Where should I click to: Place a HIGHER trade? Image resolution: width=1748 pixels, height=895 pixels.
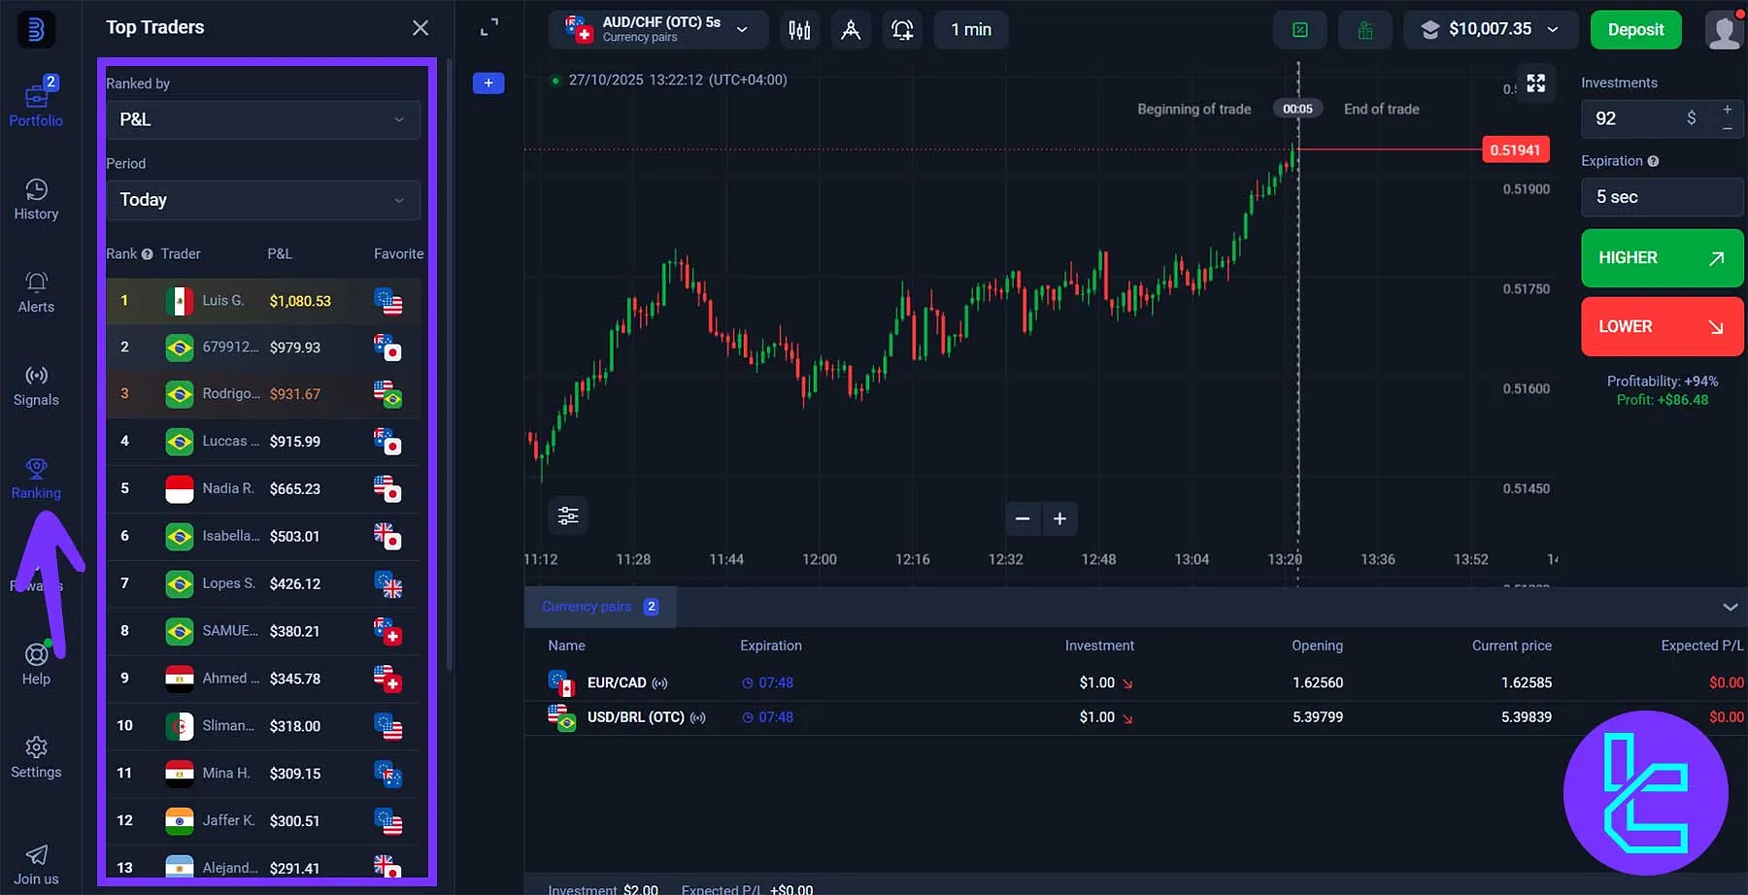point(1662,258)
